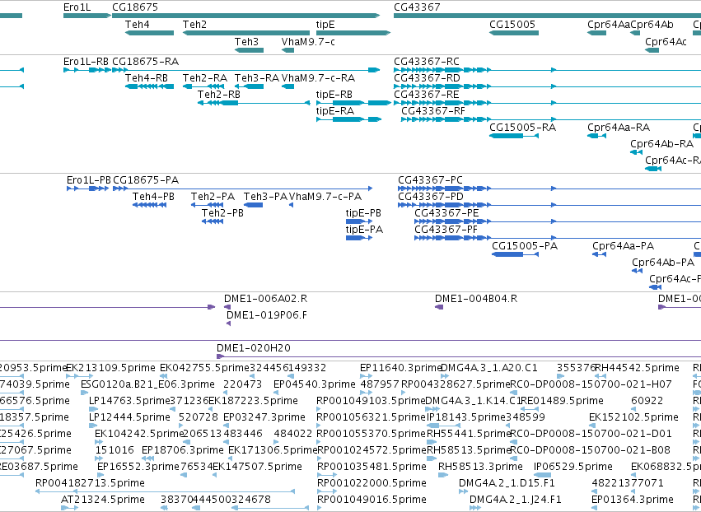Select EST RP004182713.5prime
This screenshot has width=701, height=512.
pos(90,483)
